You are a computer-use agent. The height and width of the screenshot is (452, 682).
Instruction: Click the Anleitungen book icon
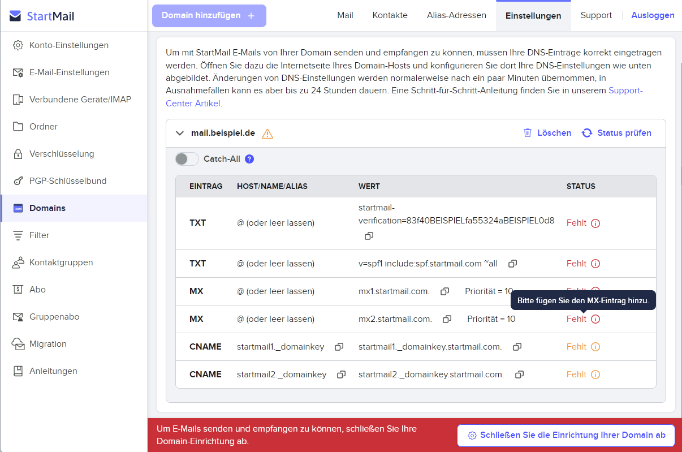18,371
